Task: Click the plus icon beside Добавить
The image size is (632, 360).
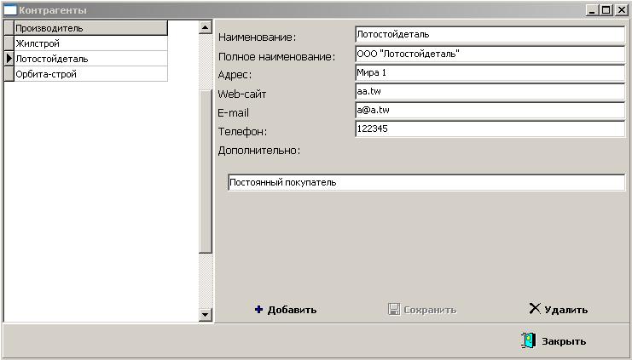Action: pos(258,310)
